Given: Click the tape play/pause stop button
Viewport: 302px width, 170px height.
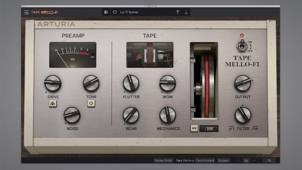Looking at the screenshot, I should point(194,129).
